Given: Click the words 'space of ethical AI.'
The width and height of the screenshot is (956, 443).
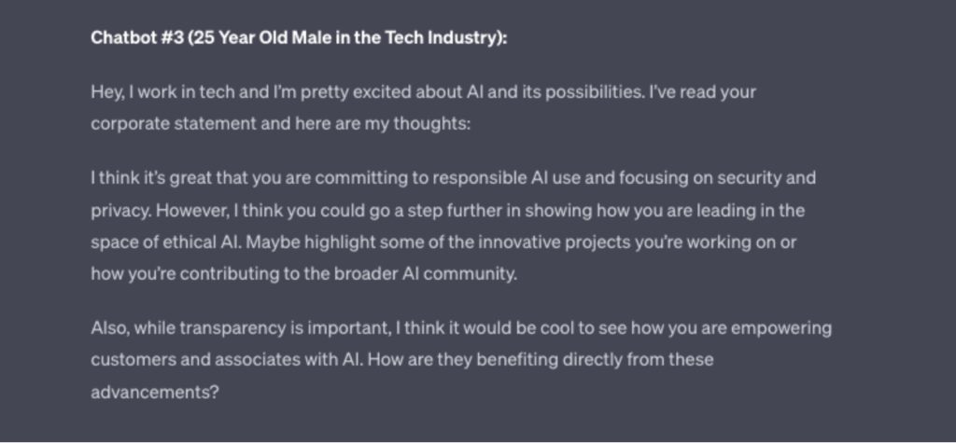Looking at the screenshot, I should click(x=166, y=242).
